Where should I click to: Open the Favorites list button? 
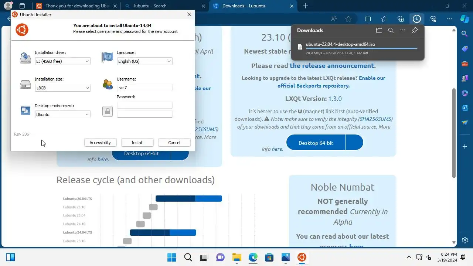tap(384, 19)
